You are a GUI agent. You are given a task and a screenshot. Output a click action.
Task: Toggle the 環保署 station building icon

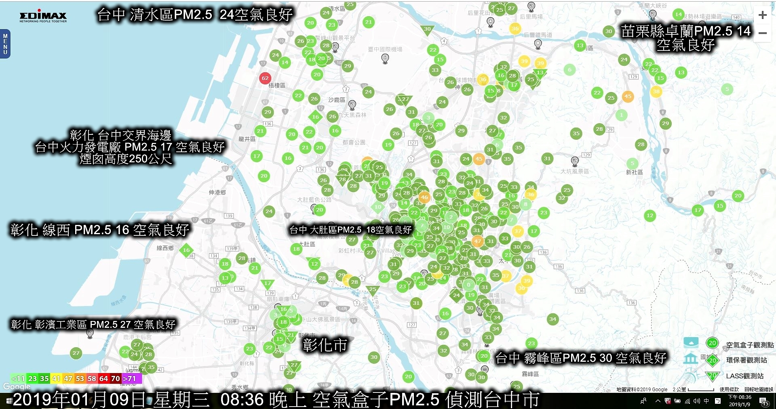tap(691, 358)
